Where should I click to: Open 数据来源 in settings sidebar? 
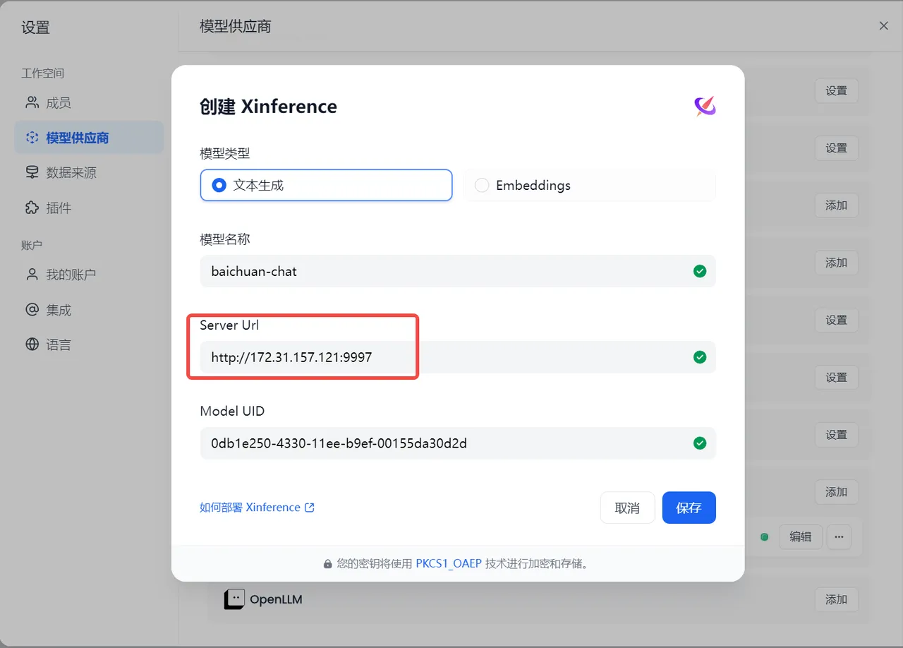pyautogui.click(x=71, y=173)
